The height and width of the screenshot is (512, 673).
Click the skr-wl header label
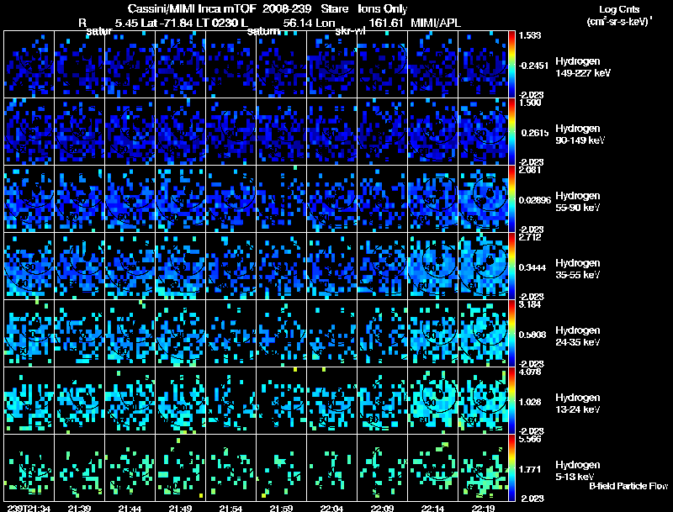click(350, 31)
